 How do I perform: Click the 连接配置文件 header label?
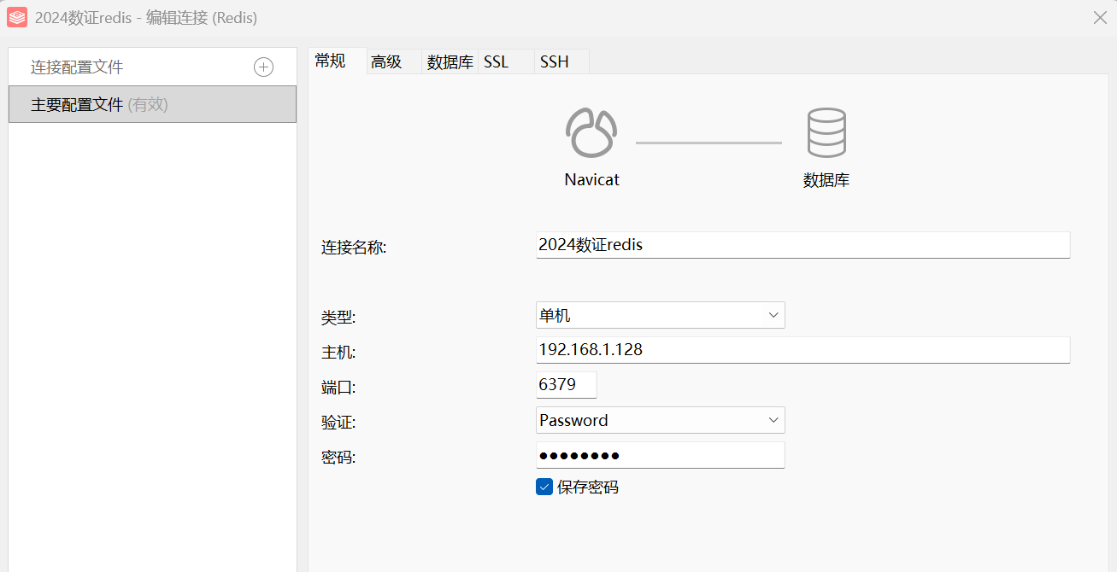pos(77,67)
